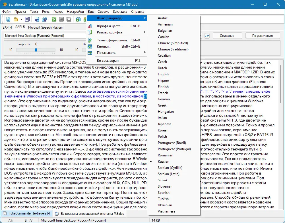The image size is (285, 223).
Task: Click the Скорость speed slider thumb
Action: (x=36, y=50)
